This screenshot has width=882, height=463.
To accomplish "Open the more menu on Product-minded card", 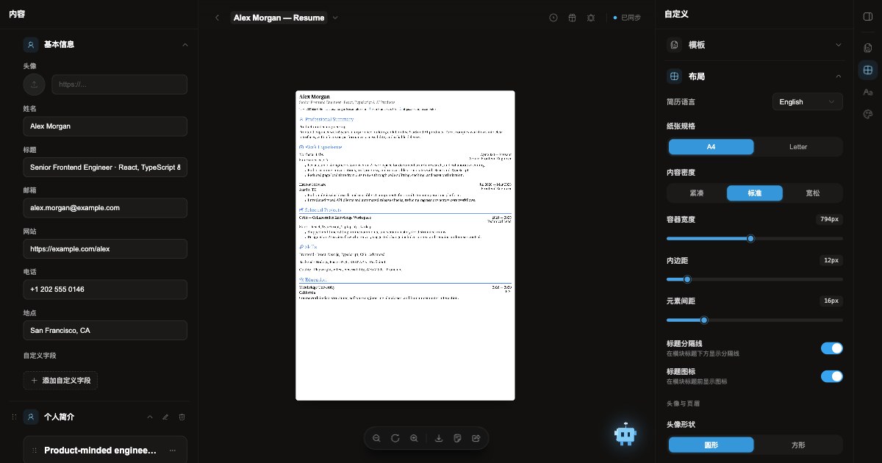I will tap(173, 451).
